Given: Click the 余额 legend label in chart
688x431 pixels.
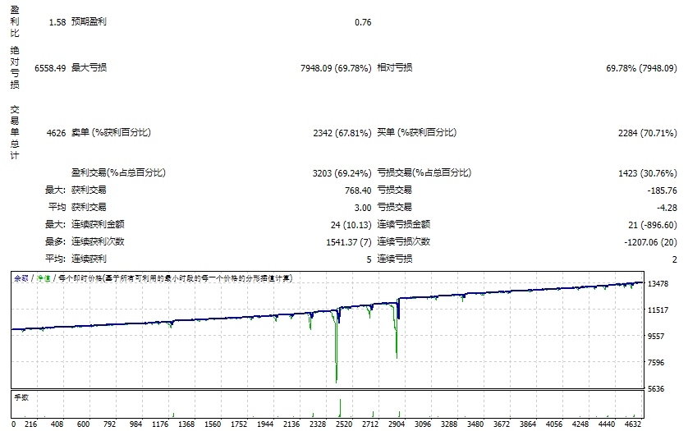Looking at the screenshot, I should (21, 278).
